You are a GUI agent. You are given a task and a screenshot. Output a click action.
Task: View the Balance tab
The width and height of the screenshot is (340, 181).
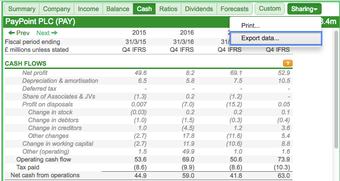118,9
